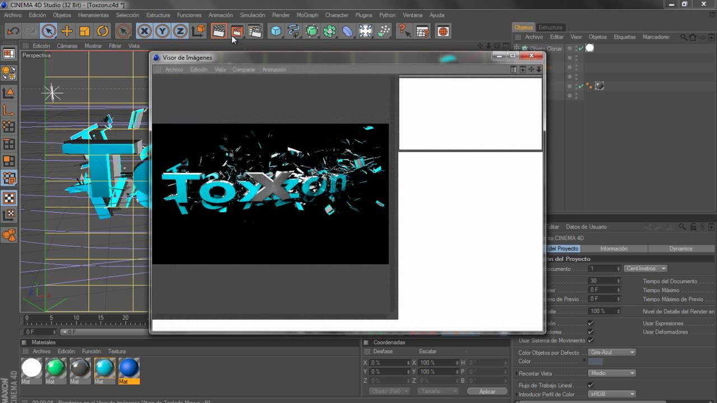The width and height of the screenshot is (717, 403).
Task: Select the Live Selection arrow tool
Action: (49, 31)
